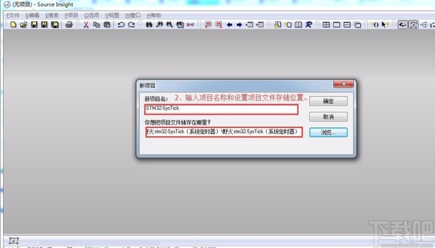Open the S搜索 menu
The image size is (435, 248).
pyautogui.click(x=52, y=15)
